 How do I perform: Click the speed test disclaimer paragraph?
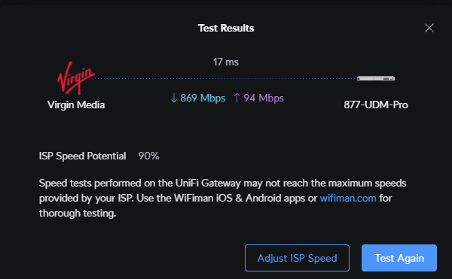pyautogui.click(x=222, y=199)
